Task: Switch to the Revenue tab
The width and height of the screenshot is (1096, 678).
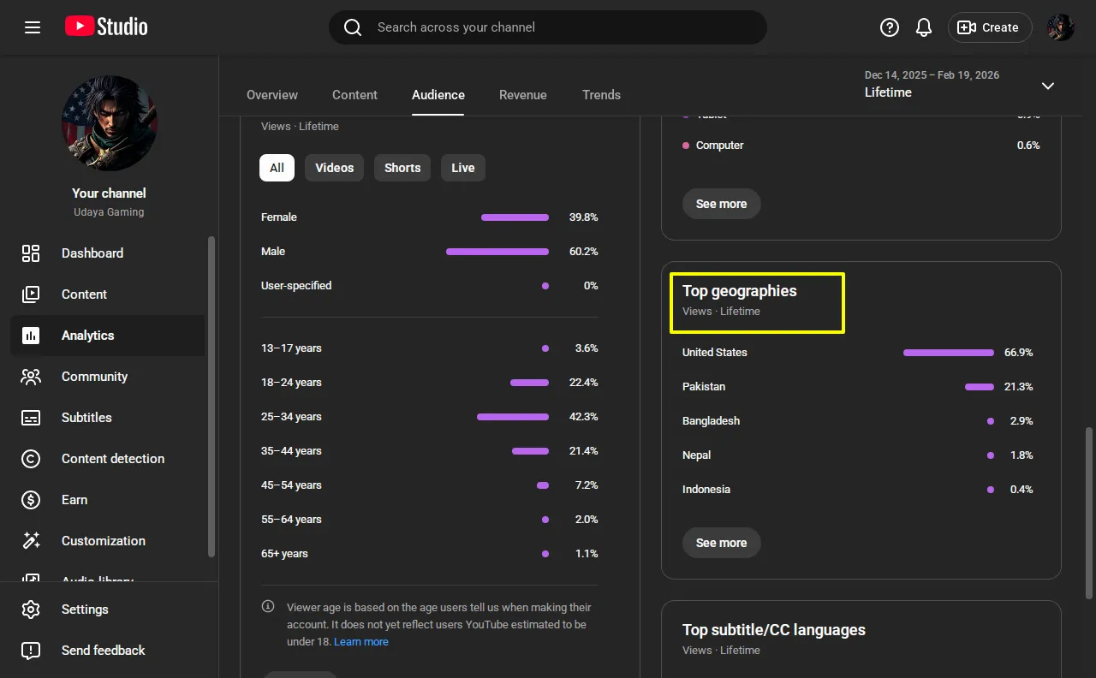Action: (x=523, y=95)
